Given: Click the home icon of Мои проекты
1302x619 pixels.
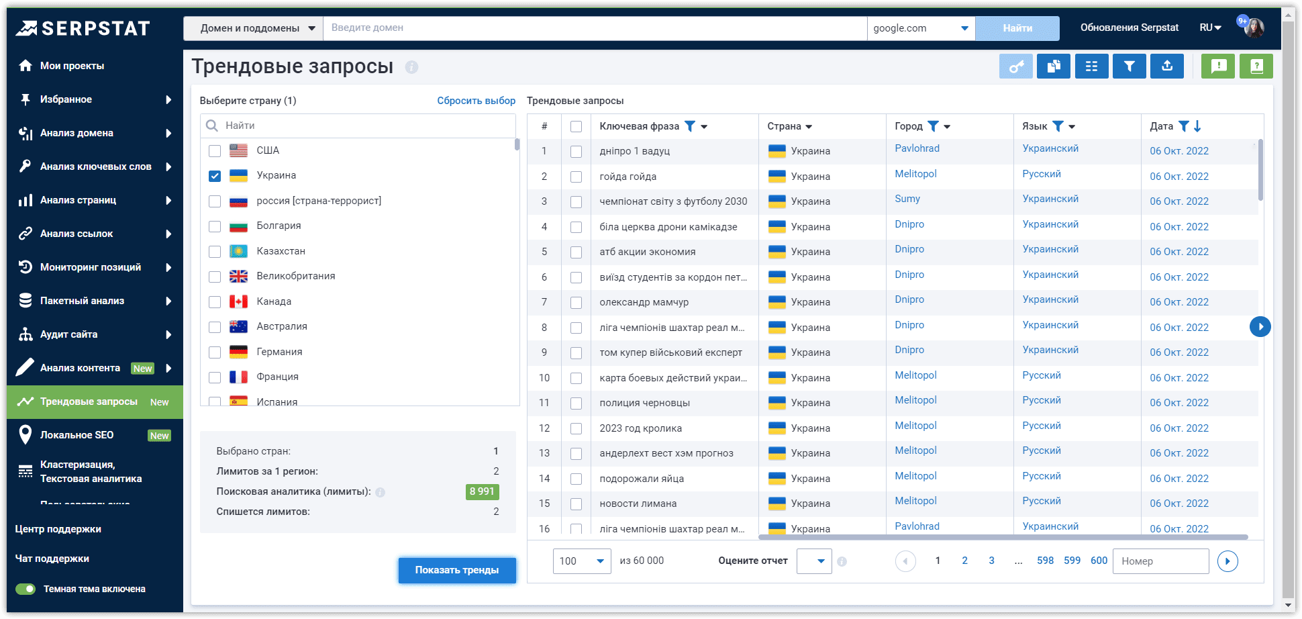Looking at the screenshot, I should click(26, 66).
